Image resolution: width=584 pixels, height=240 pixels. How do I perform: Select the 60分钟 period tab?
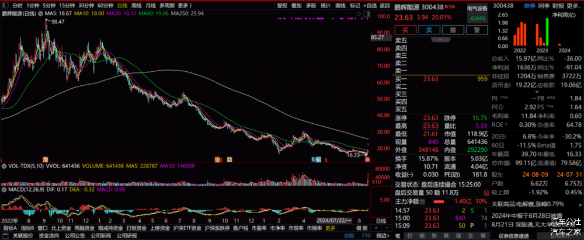pyautogui.click(x=105, y=6)
